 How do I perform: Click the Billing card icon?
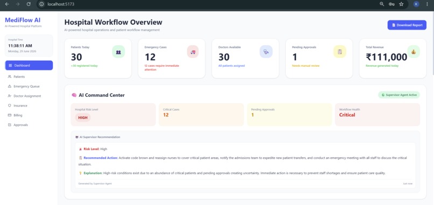click(x=10, y=115)
